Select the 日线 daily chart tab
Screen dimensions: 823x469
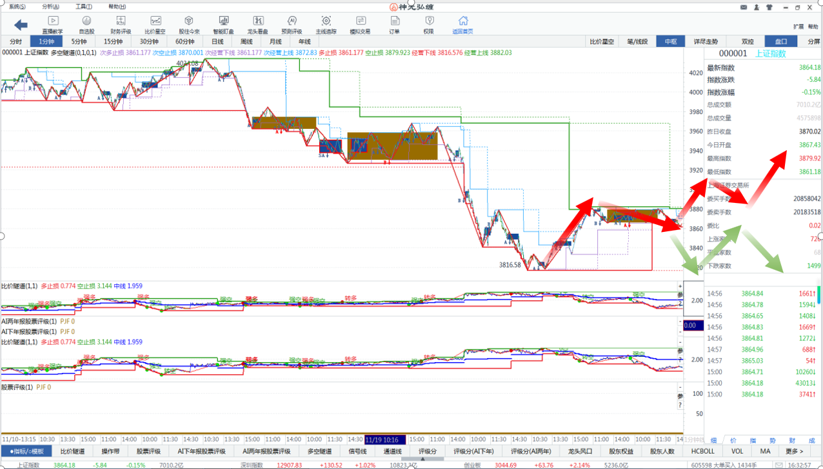tap(217, 41)
